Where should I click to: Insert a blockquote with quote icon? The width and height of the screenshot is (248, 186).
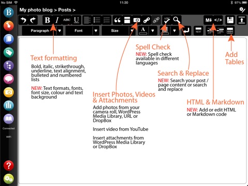pyautogui.click(x=117, y=20)
